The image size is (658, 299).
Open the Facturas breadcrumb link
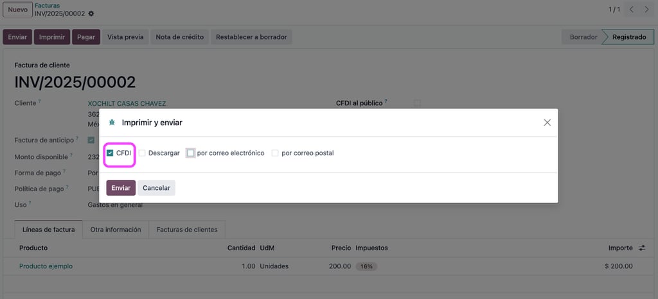47,6
